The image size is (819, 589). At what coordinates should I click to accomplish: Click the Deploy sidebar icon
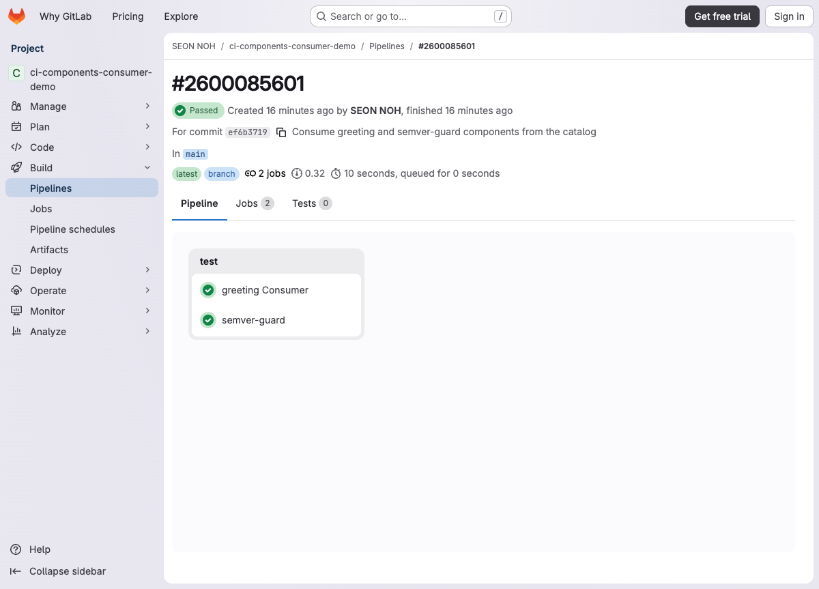tap(16, 270)
